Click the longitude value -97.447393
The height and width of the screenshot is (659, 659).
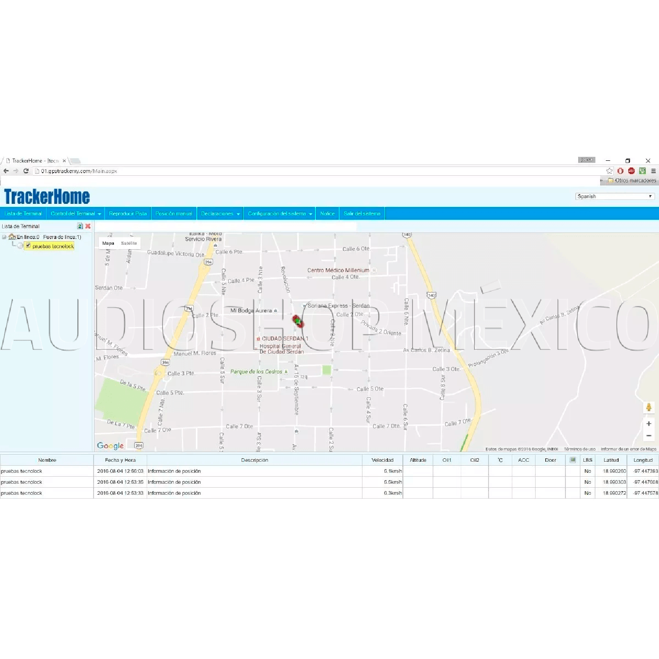645,471
